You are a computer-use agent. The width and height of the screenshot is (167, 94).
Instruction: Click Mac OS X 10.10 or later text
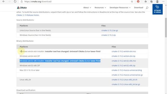click(29, 70)
